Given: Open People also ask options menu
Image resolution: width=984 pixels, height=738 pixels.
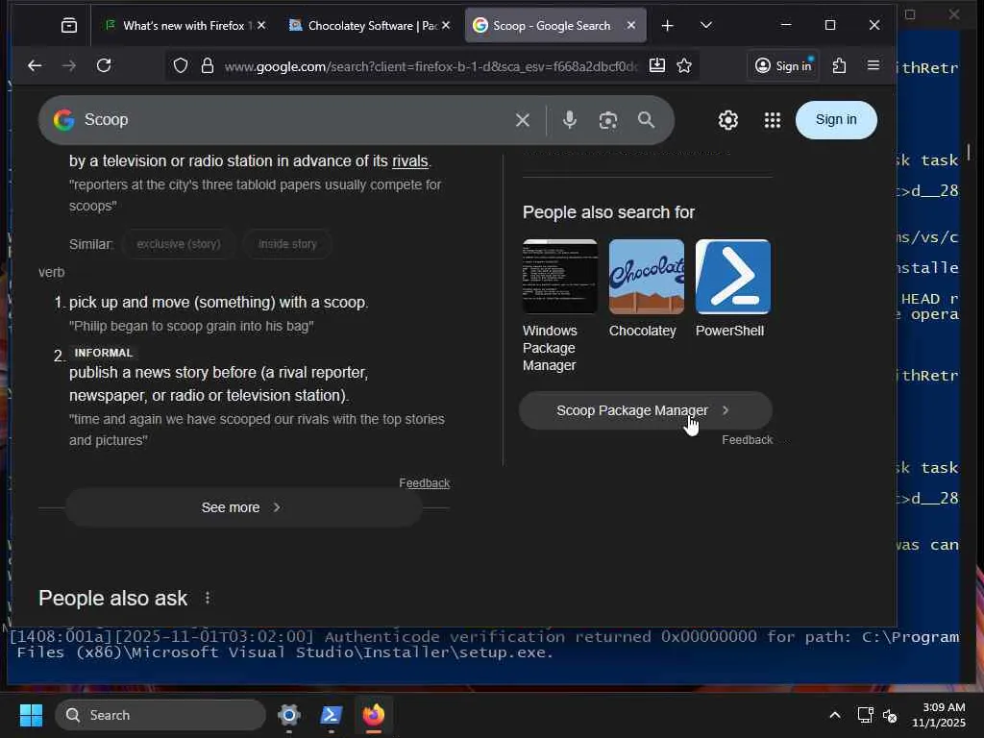Looking at the screenshot, I should tap(208, 598).
